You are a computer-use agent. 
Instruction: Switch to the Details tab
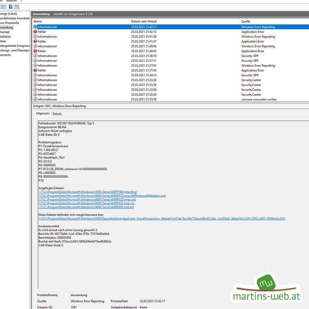point(57,114)
